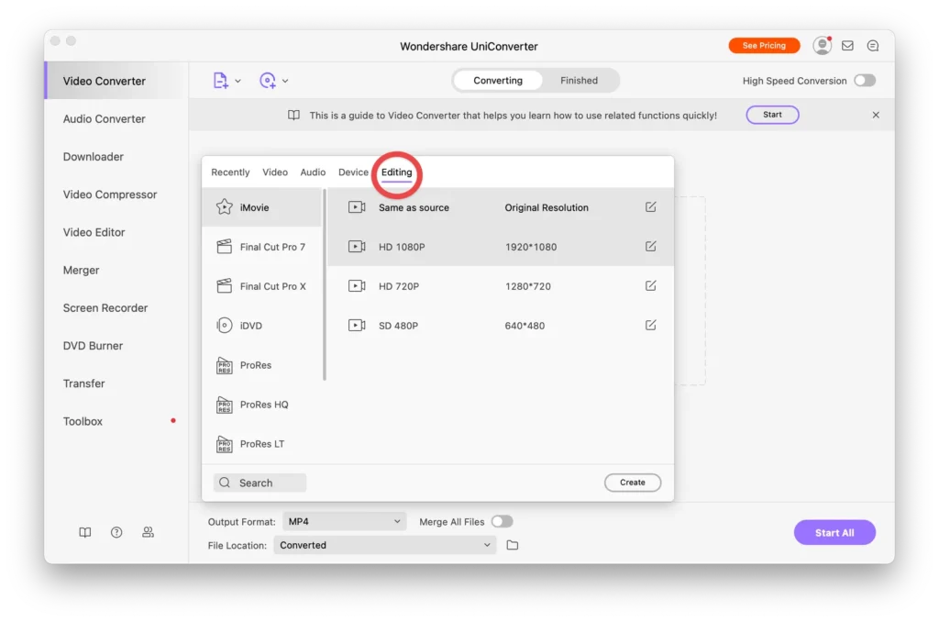Click 1920*1080 resolution text
Screen dimensions: 939x622
[531, 247]
